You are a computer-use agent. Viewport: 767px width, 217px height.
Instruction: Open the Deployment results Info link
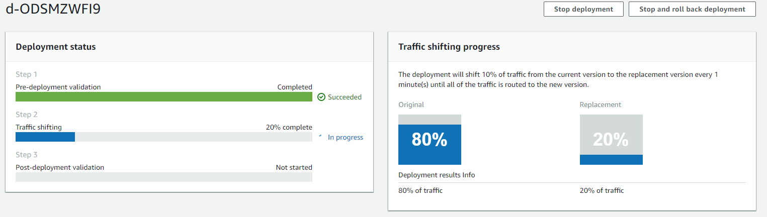tap(469, 175)
